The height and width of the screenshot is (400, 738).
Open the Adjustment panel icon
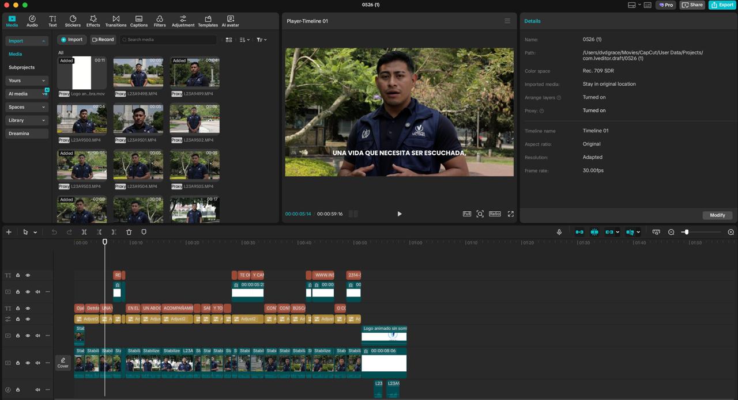pyautogui.click(x=183, y=21)
